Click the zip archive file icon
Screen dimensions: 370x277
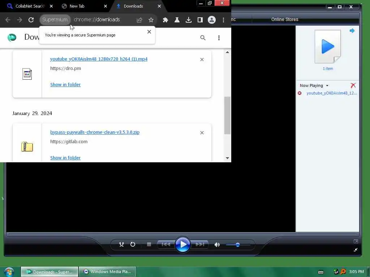click(x=27, y=146)
